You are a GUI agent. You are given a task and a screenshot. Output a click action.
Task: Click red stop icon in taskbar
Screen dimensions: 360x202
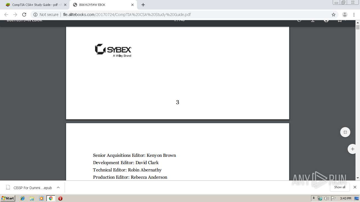point(60,198)
